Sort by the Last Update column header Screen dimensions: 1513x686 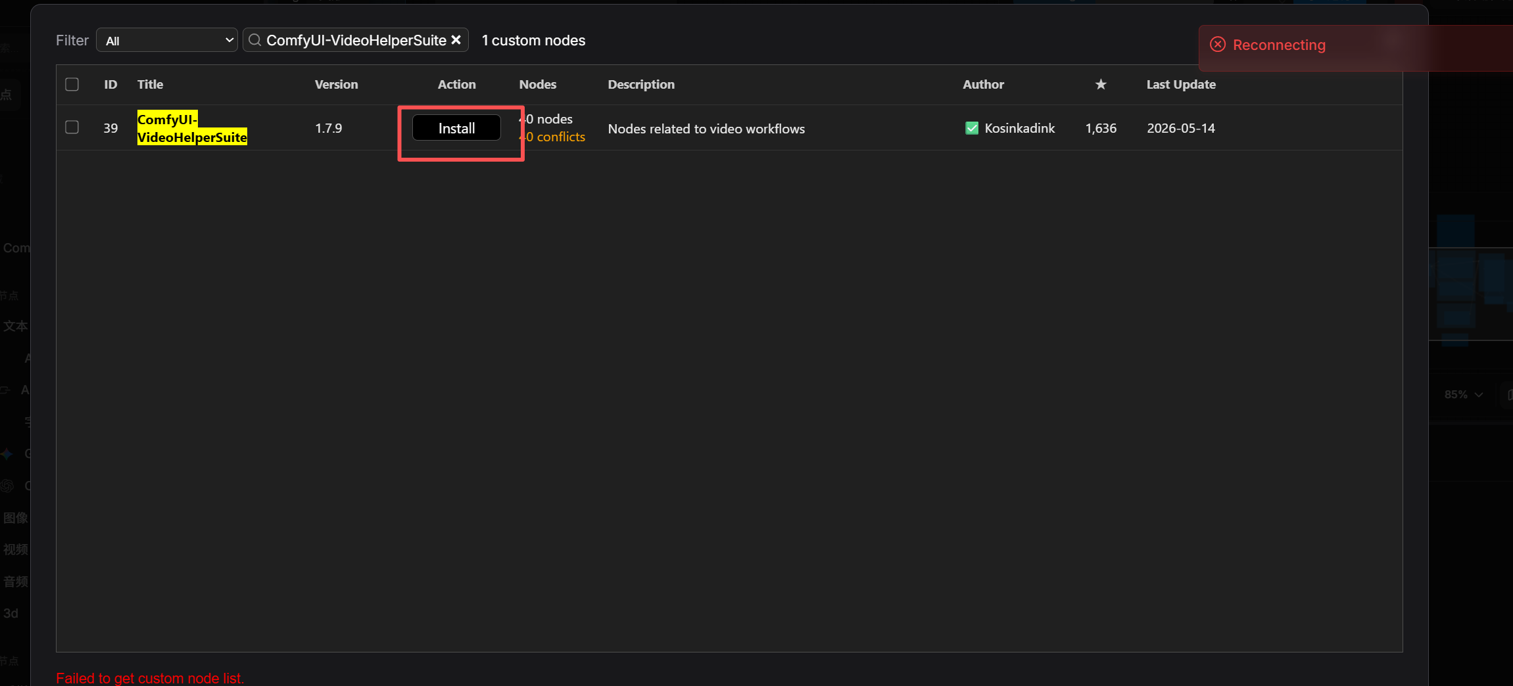pyautogui.click(x=1181, y=84)
